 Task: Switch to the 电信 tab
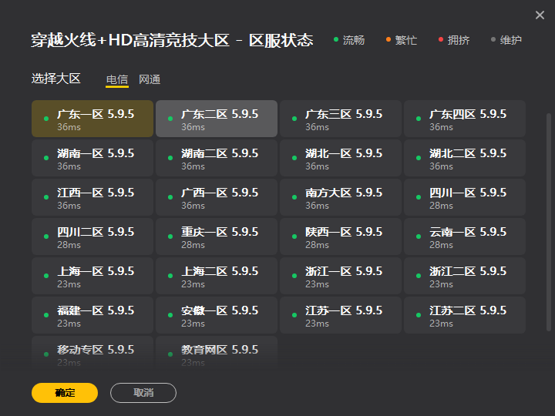(x=117, y=79)
